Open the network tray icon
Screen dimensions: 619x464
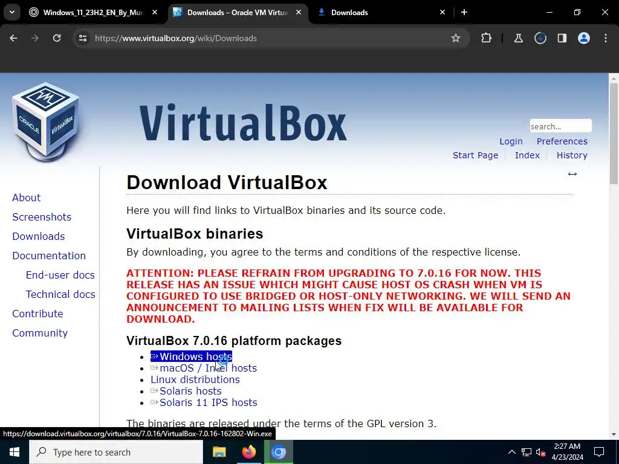[527, 452]
